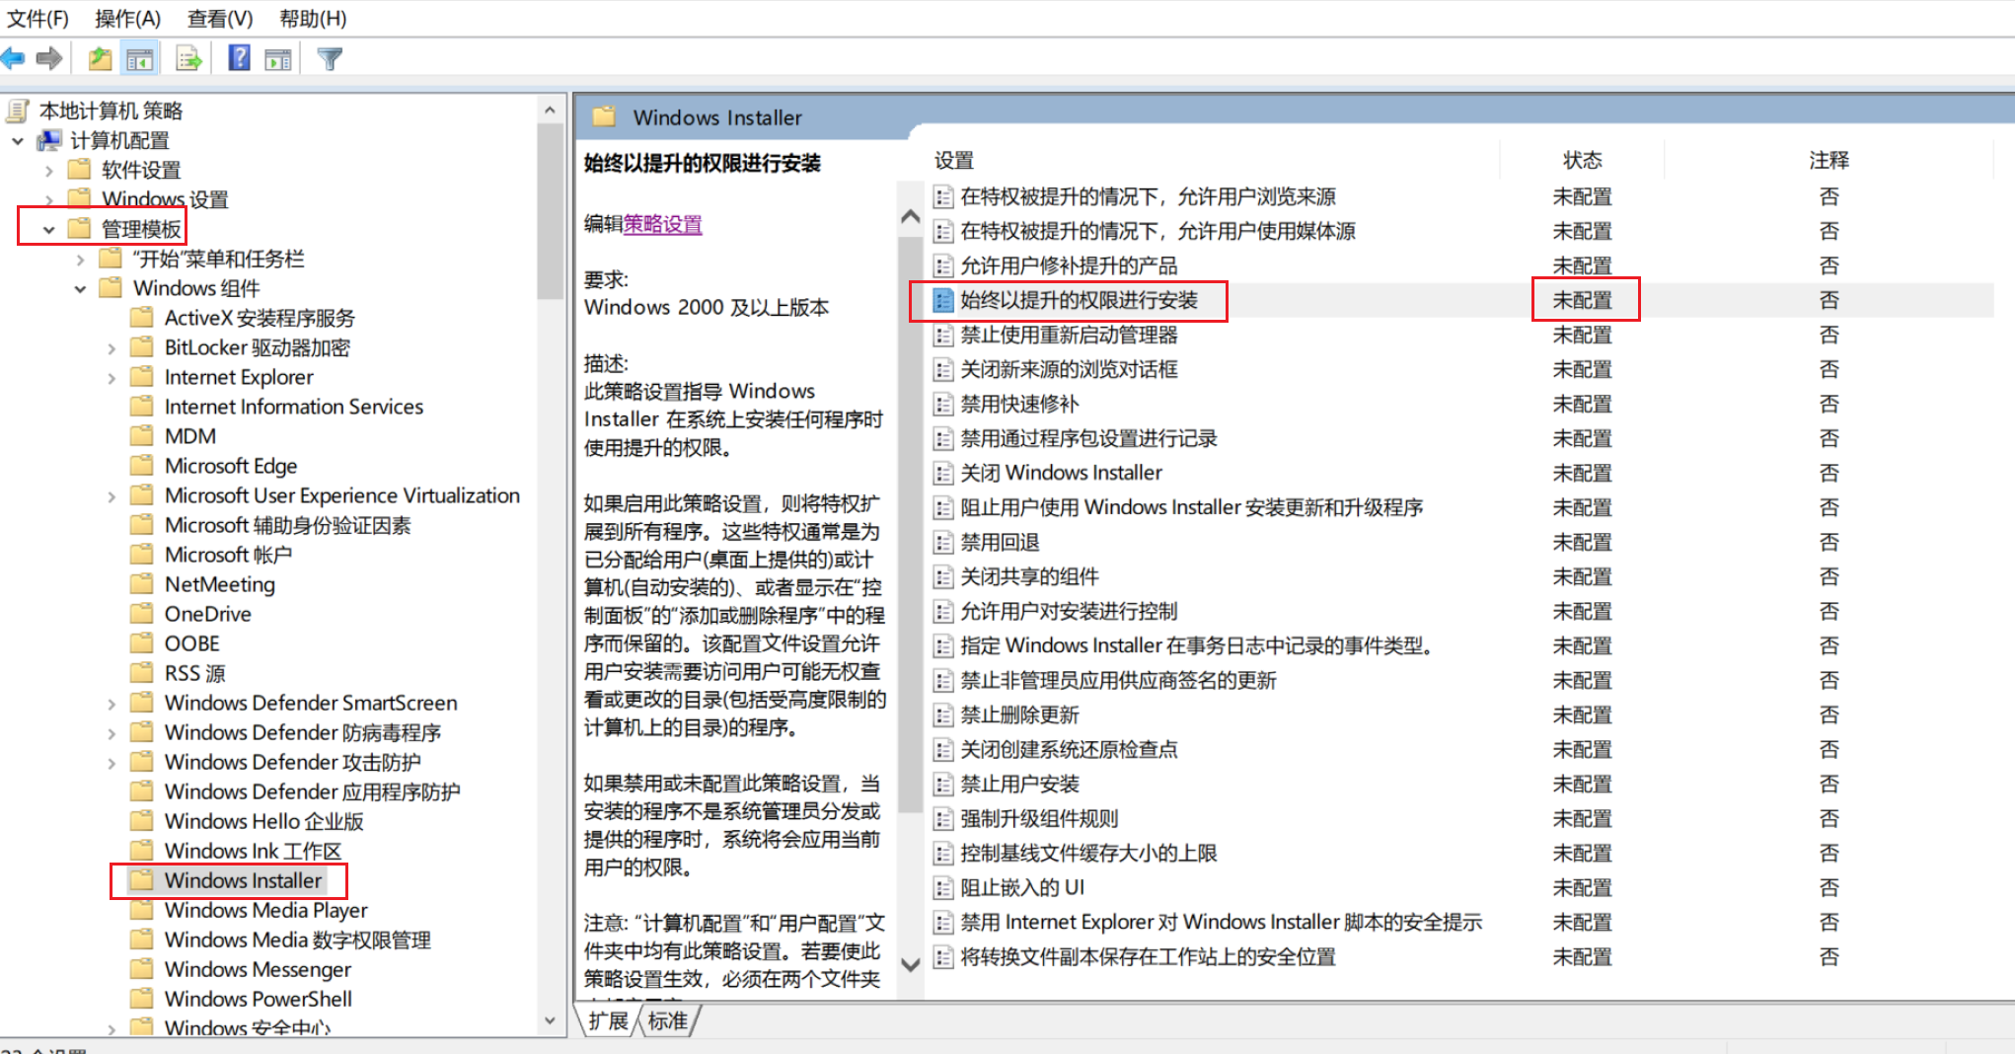2015x1054 pixels.
Task: Sort by the 状态 column header
Action: pyautogui.click(x=1582, y=160)
